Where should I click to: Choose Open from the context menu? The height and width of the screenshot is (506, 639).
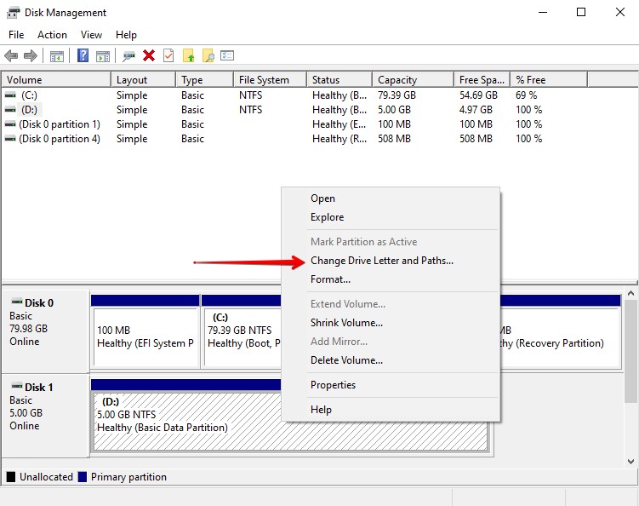[391, 198]
